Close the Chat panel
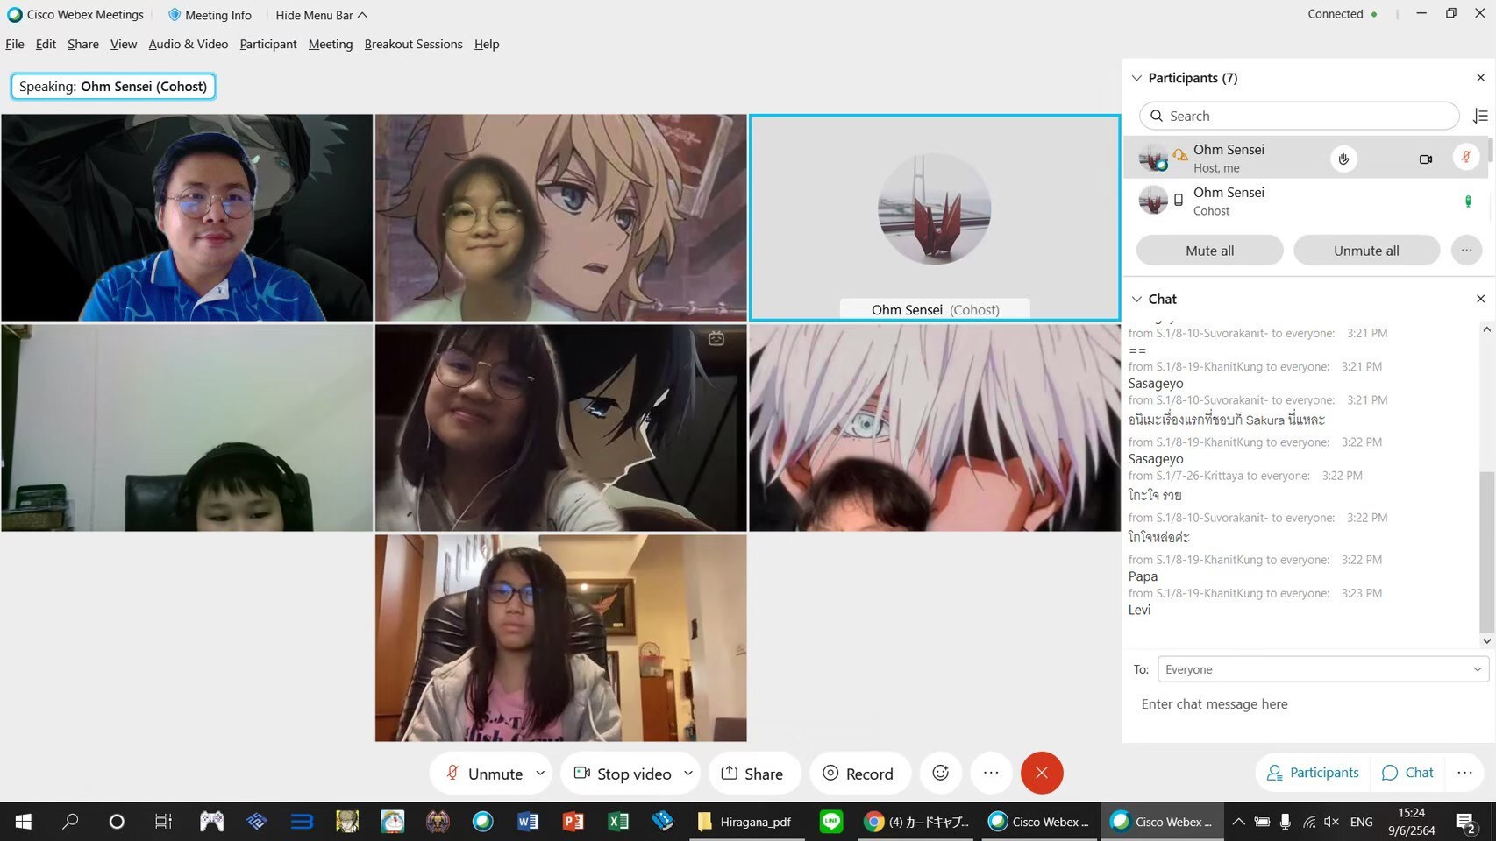 (x=1481, y=299)
